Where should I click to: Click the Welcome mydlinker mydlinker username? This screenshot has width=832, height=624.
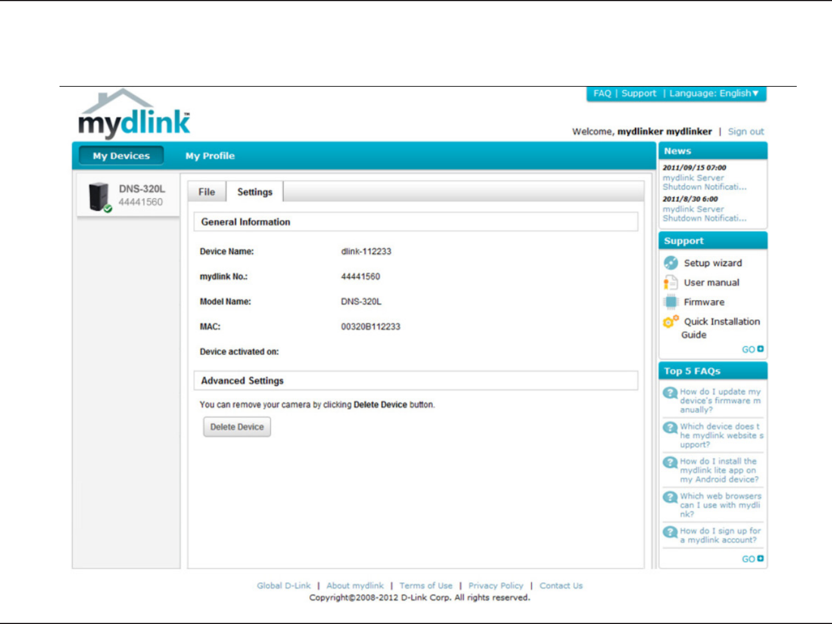(x=664, y=132)
